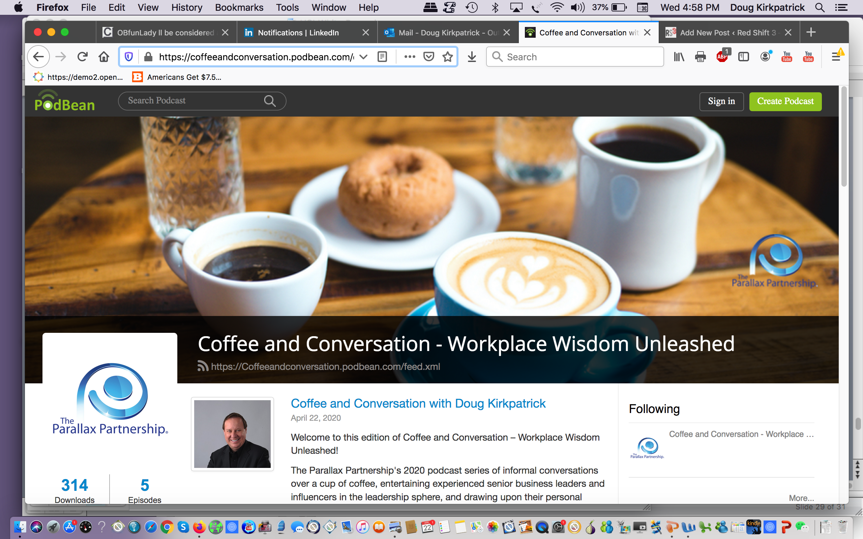Screen dimensions: 863x539
Task: Print this page with the printer icon
Action: 701,57
